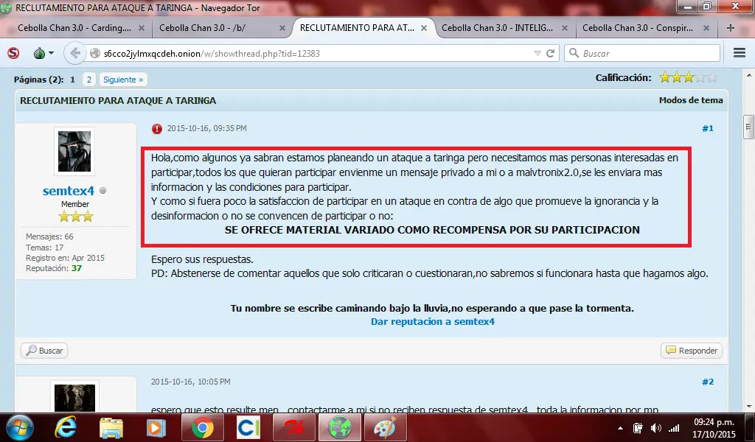
Task: Open second poster's avatar
Action: (x=74, y=397)
